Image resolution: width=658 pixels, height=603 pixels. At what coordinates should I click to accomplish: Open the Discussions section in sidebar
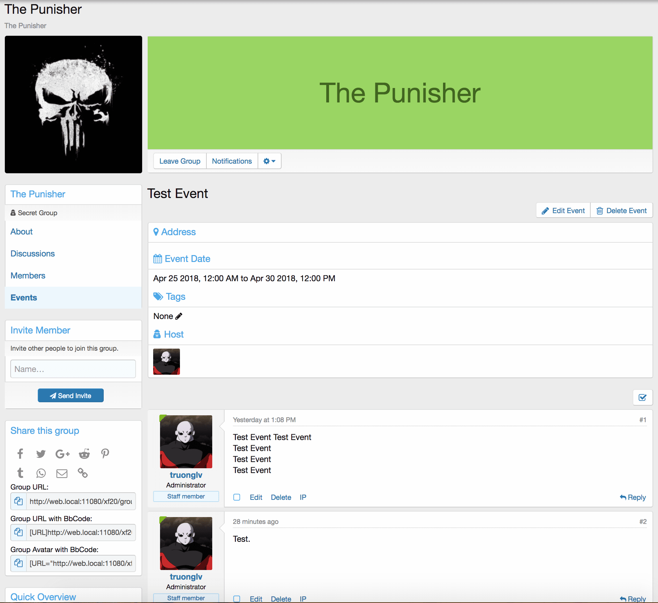pyautogui.click(x=33, y=254)
